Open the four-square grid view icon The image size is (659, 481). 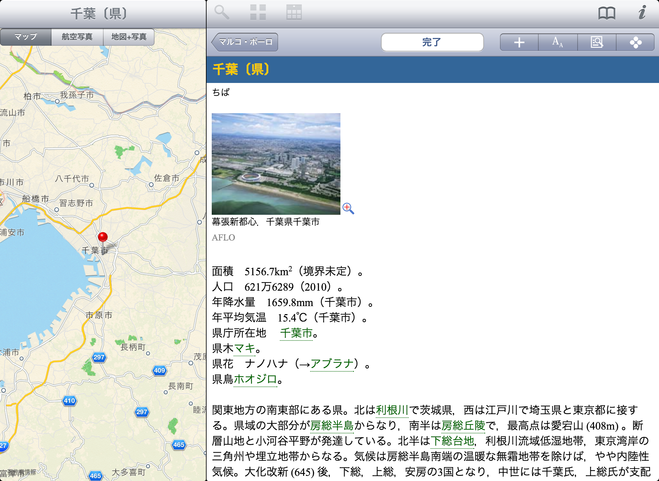[x=258, y=13]
